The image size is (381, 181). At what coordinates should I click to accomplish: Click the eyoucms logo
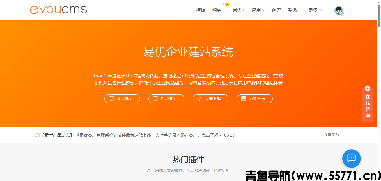coord(58,10)
